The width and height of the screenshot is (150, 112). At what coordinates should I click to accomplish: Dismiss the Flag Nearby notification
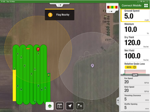(60, 15)
